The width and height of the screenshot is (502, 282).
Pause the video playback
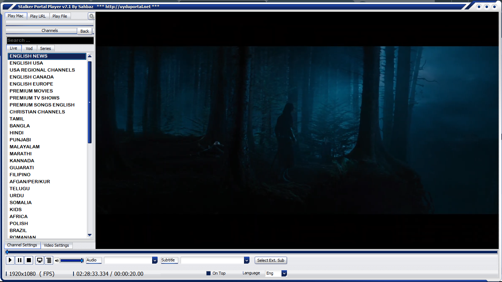pyautogui.click(x=19, y=260)
